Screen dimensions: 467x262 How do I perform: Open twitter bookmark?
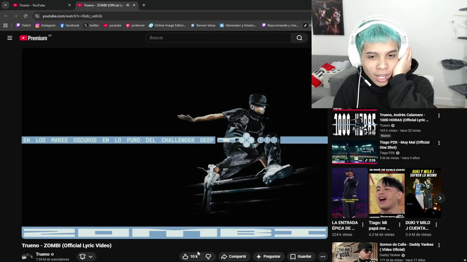click(x=91, y=25)
